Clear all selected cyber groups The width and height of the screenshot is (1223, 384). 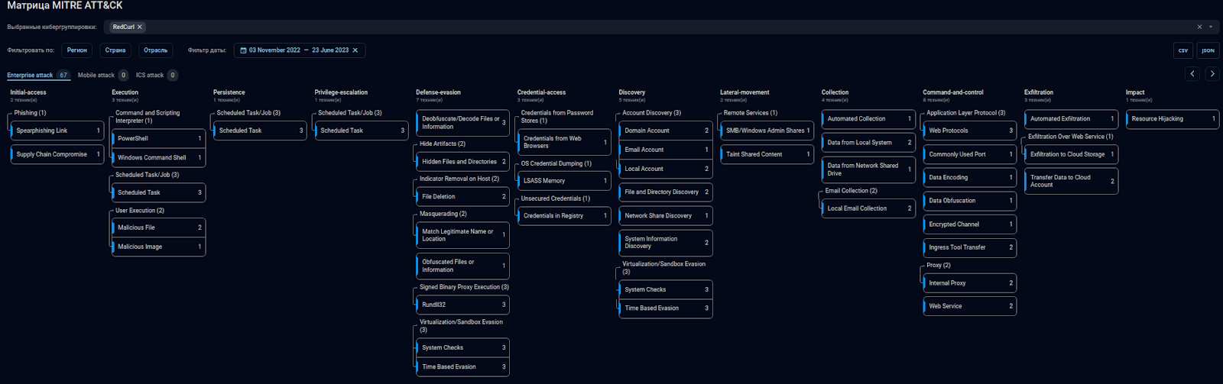click(x=1199, y=27)
